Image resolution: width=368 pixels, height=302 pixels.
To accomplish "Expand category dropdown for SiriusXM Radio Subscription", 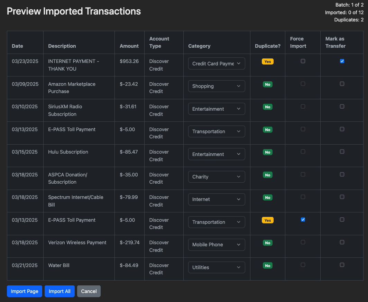I will point(217,109).
